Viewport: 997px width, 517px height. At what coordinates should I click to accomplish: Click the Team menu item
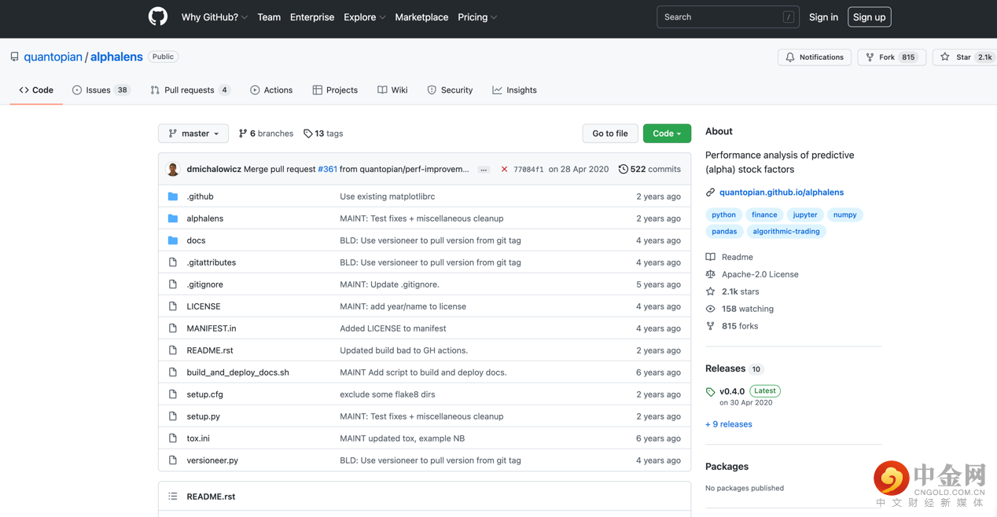(269, 17)
